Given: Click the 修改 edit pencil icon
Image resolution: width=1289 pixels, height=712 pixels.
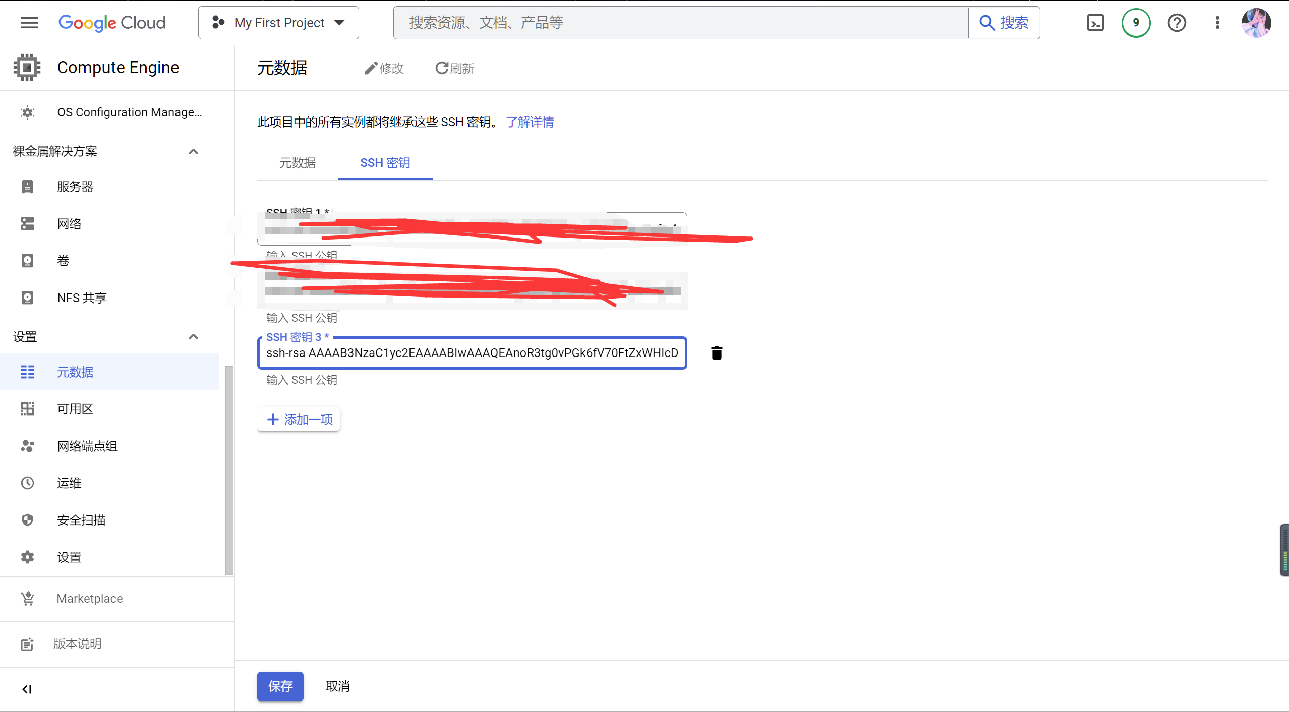Looking at the screenshot, I should coord(384,68).
